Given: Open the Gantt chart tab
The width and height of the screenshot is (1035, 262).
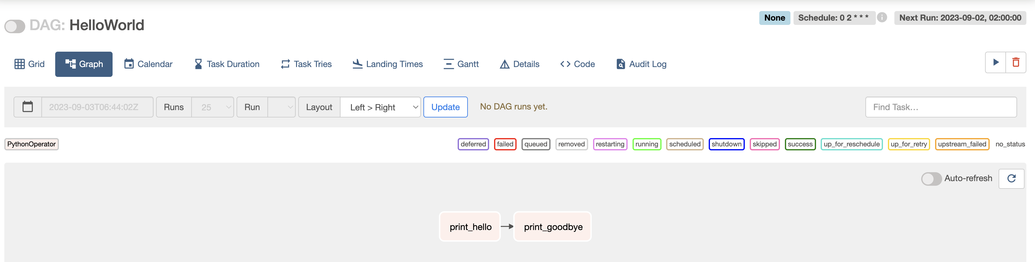Looking at the screenshot, I should pos(461,64).
